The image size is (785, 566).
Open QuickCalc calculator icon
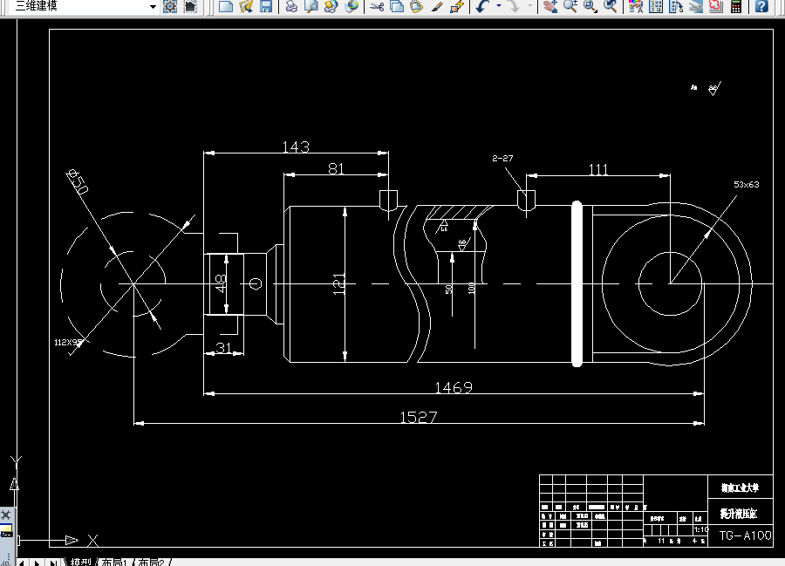(736, 6)
